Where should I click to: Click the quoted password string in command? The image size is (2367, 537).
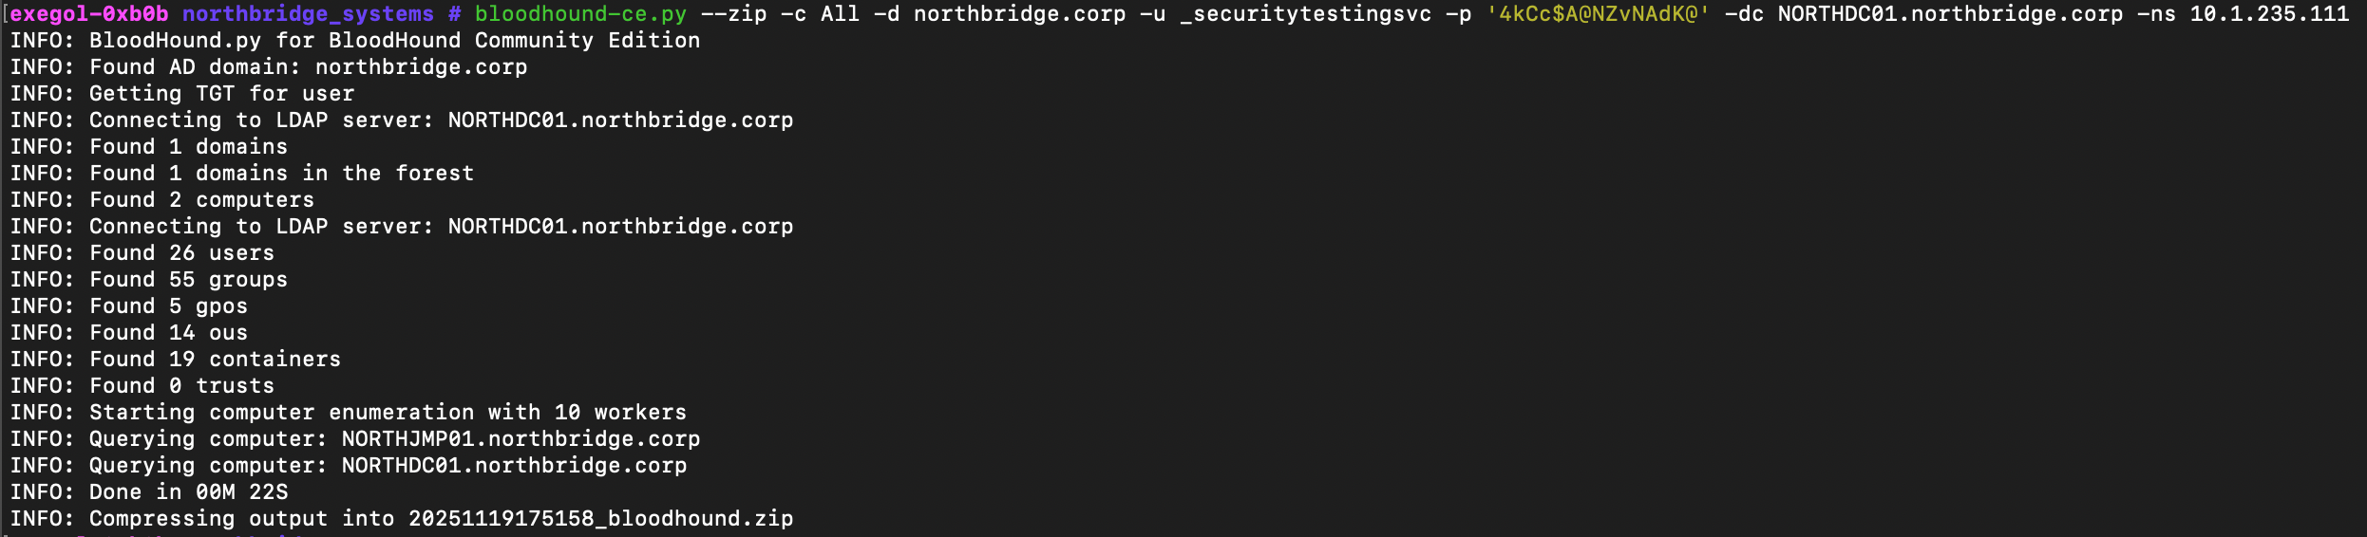pos(1598,14)
